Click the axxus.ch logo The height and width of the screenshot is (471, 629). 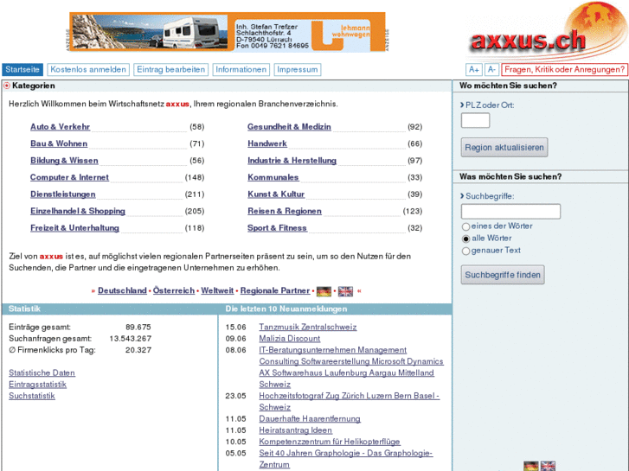click(547, 34)
